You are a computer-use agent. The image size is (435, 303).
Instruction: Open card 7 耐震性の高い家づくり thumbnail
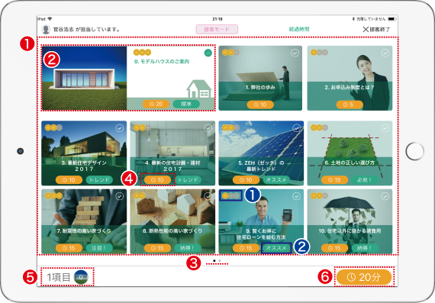click(x=84, y=221)
